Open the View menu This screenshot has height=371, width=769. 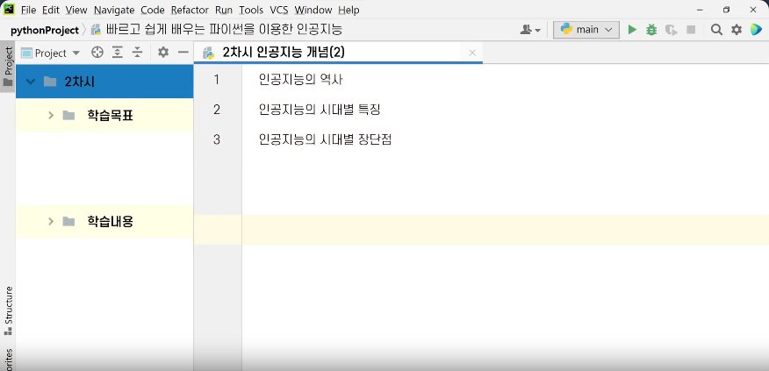[x=76, y=10]
